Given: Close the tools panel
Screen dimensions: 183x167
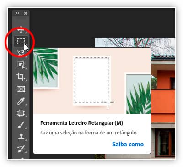Looking at the screenshot, I should tap(26, 13).
